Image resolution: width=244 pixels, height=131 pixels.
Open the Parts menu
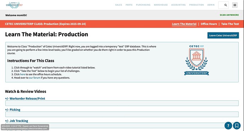click(x=129, y=5)
